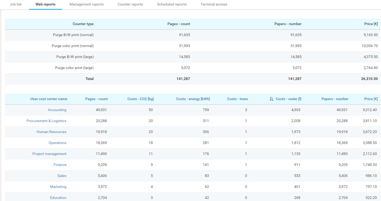Select the Project management link
381x201 pixels.
(49, 154)
